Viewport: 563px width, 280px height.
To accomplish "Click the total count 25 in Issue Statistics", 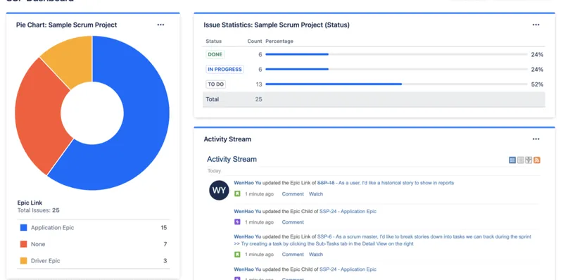I will pos(258,99).
